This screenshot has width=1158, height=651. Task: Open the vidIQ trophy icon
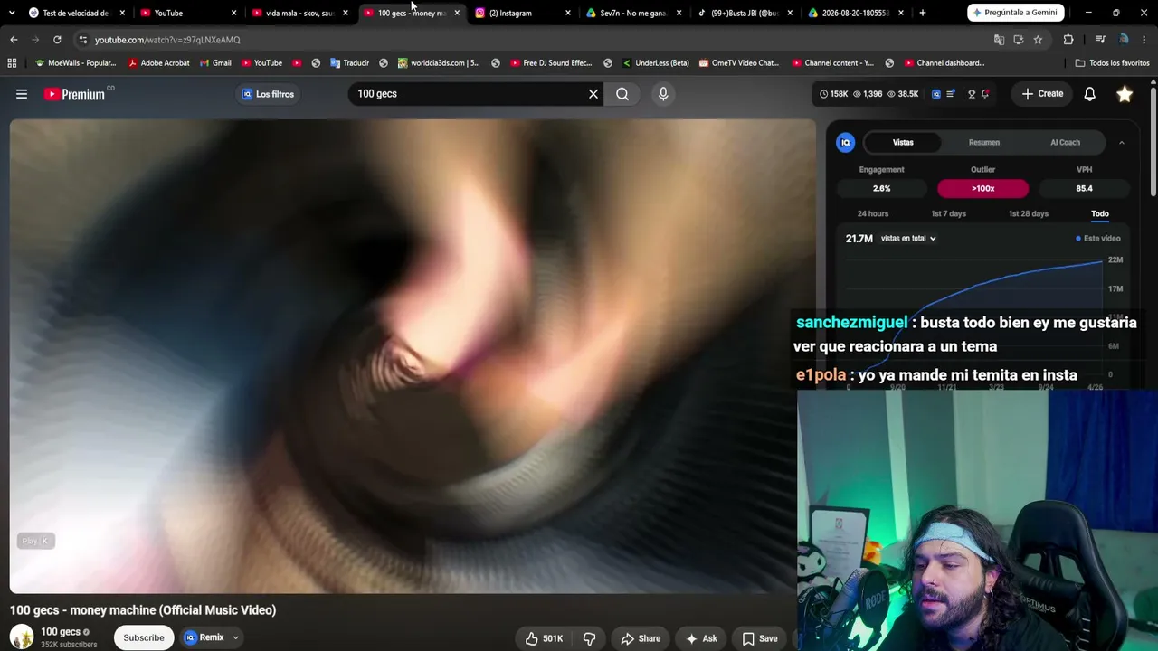point(972,94)
